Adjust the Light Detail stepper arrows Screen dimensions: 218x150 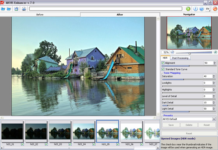[x=214, y=109]
